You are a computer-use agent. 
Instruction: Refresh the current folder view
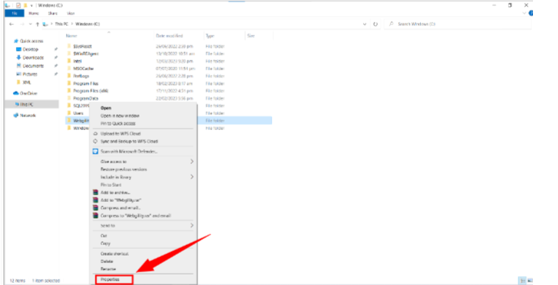tap(375, 24)
